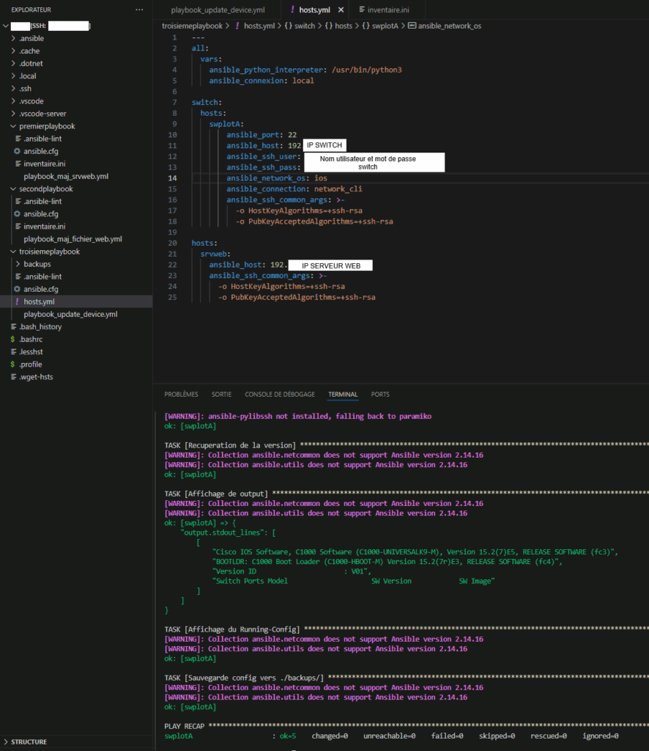Viewport: 649px width, 751px height.
Task: Show the CONSOLE DE DÉBOGAGE panel
Action: point(280,395)
